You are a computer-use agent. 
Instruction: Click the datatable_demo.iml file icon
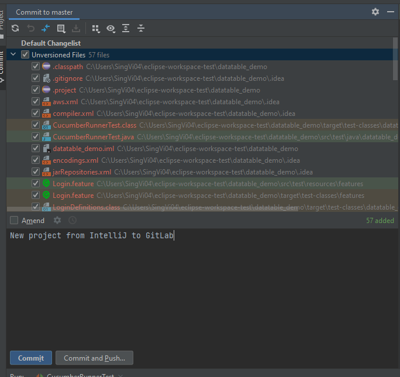(x=46, y=149)
